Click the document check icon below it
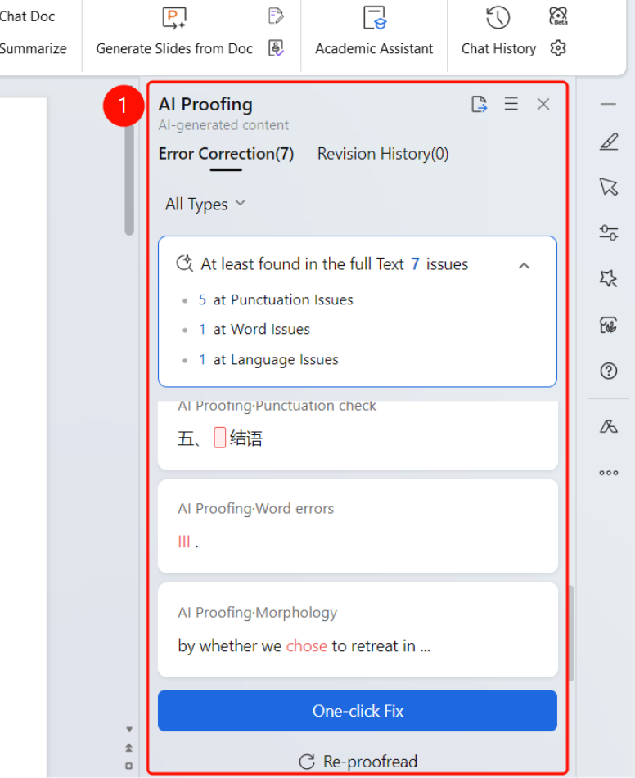Viewport: 635px width, 778px height. pos(276,48)
